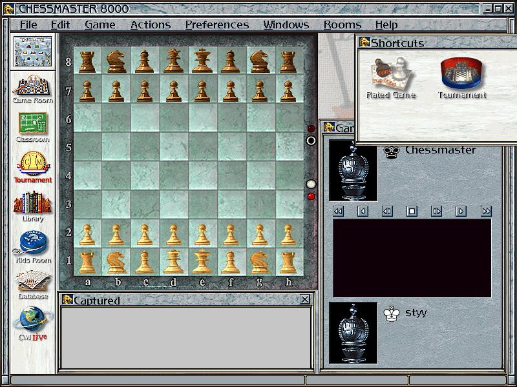Select the white pawn on d2
The image size is (517, 387).
pos(173,233)
